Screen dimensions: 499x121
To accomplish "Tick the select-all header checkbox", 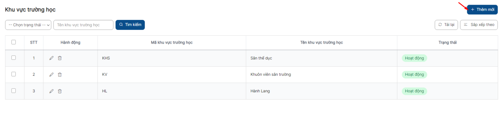I will point(13,42).
